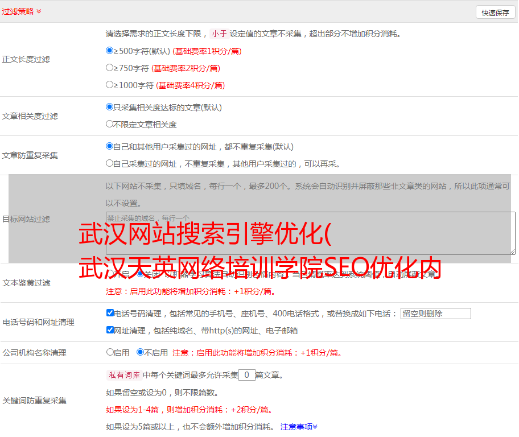Select 自己和其他用户采集过的网址 no-repeat option

(110, 146)
